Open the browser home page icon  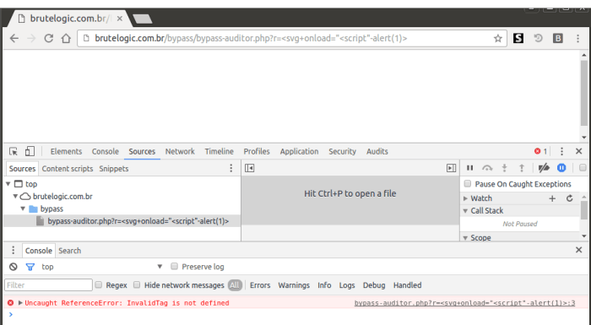pyautogui.click(x=66, y=39)
